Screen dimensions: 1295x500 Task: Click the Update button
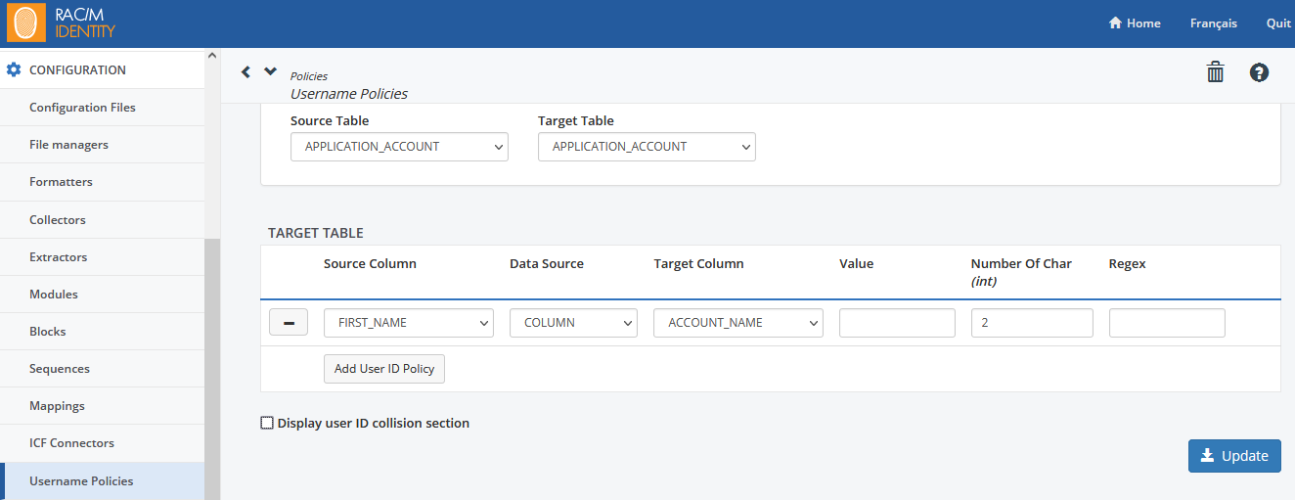(x=1234, y=456)
